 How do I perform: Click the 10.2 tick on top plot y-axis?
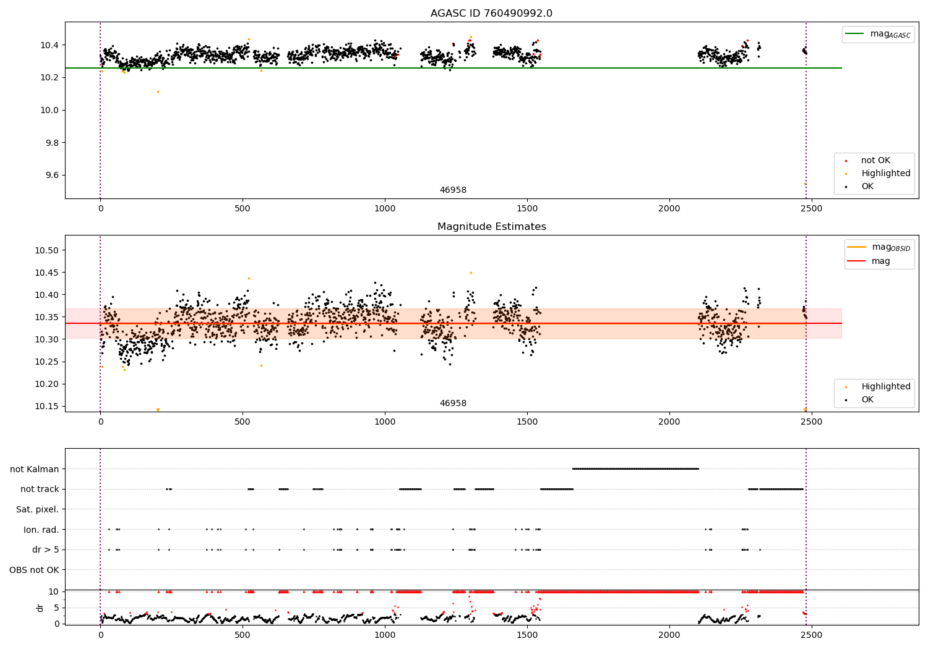coord(49,78)
